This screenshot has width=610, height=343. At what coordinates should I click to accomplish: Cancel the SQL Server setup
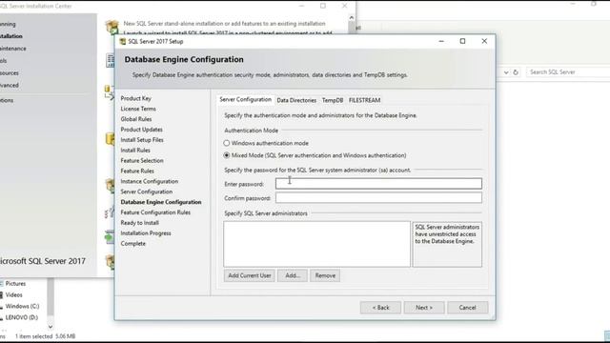[x=467, y=307]
